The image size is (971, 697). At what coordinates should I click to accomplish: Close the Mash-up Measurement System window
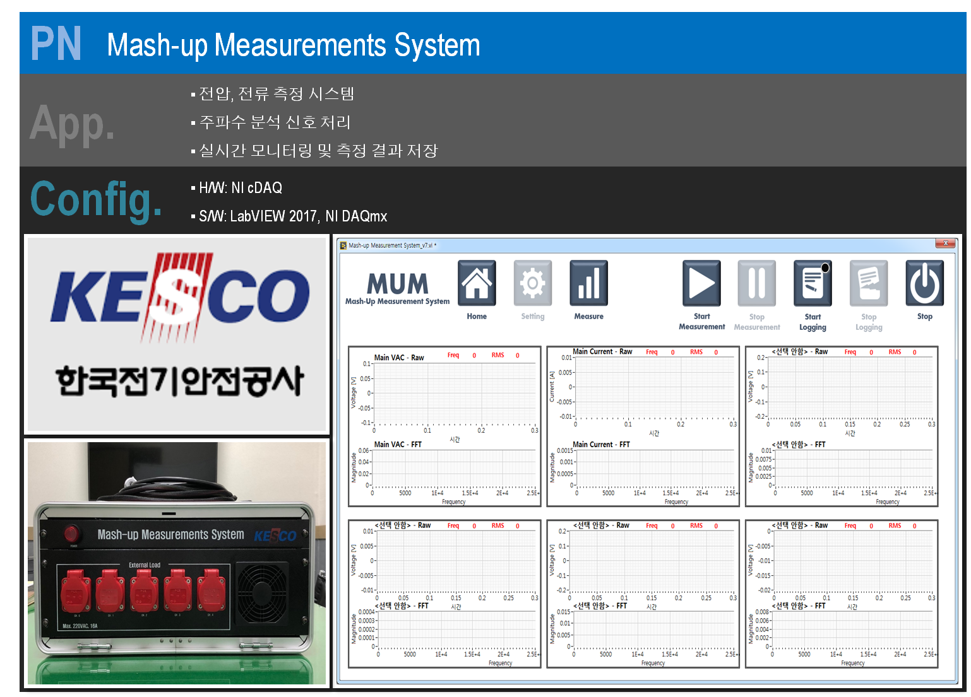(x=945, y=243)
